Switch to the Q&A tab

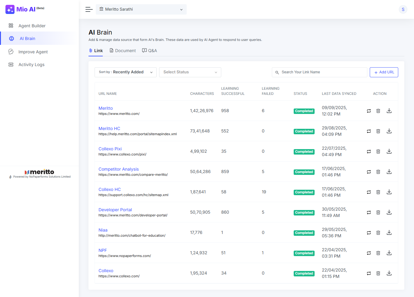[x=149, y=51]
